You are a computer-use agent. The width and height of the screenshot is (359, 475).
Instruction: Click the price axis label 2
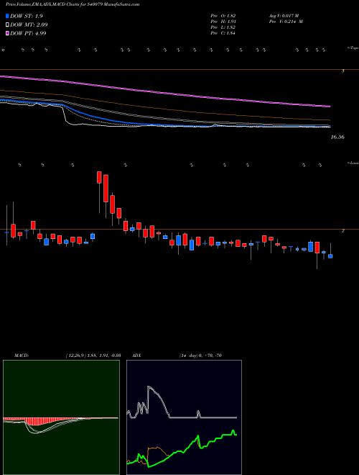[342, 230]
